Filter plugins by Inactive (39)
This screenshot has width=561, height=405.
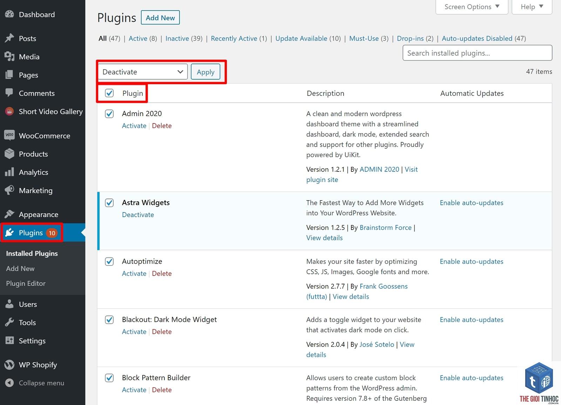(x=184, y=38)
